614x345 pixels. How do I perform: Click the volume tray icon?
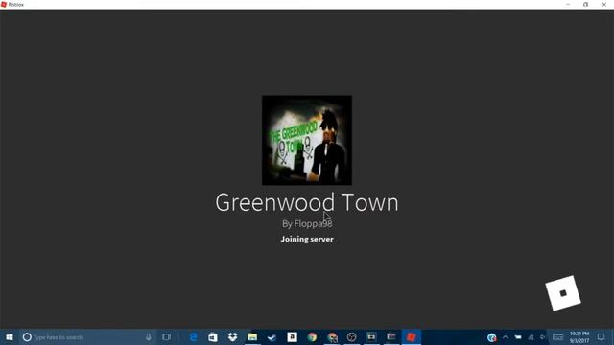click(x=543, y=336)
